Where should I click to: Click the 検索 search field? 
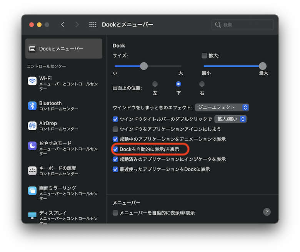pos(243,25)
